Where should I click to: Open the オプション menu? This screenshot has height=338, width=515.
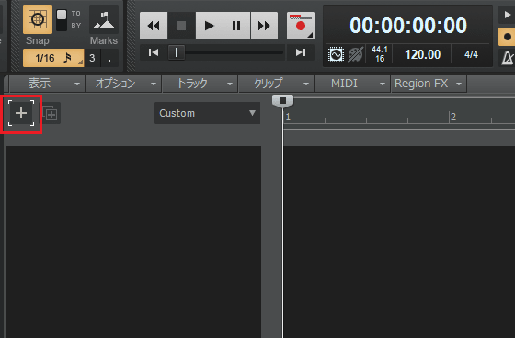click(123, 84)
